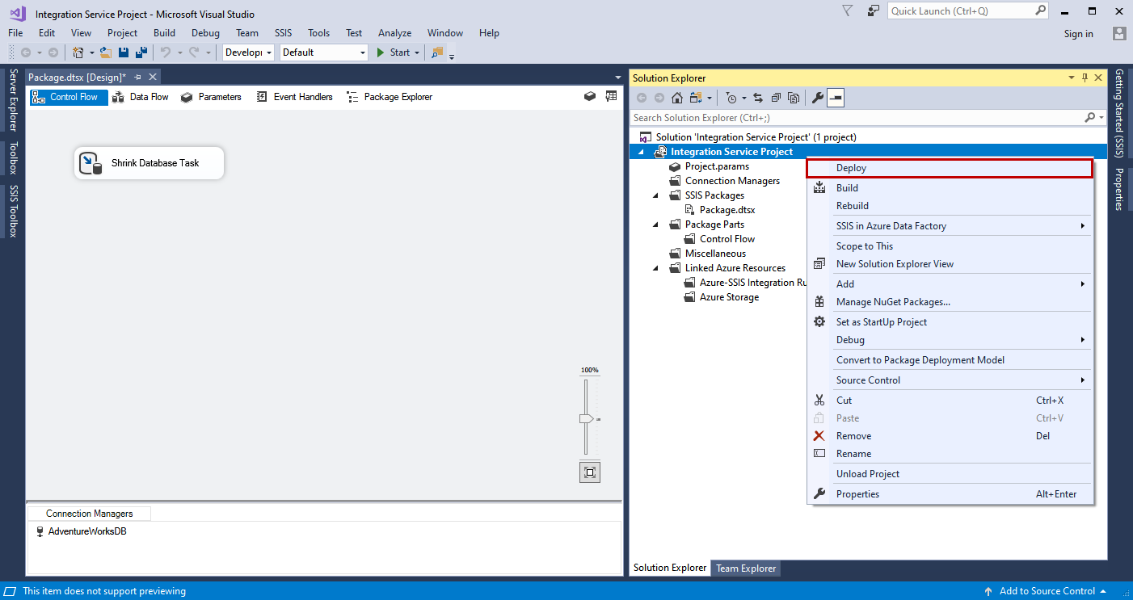1133x600 pixels.
Task: Click the Save All toolbar icon
Action: point(141,52)
